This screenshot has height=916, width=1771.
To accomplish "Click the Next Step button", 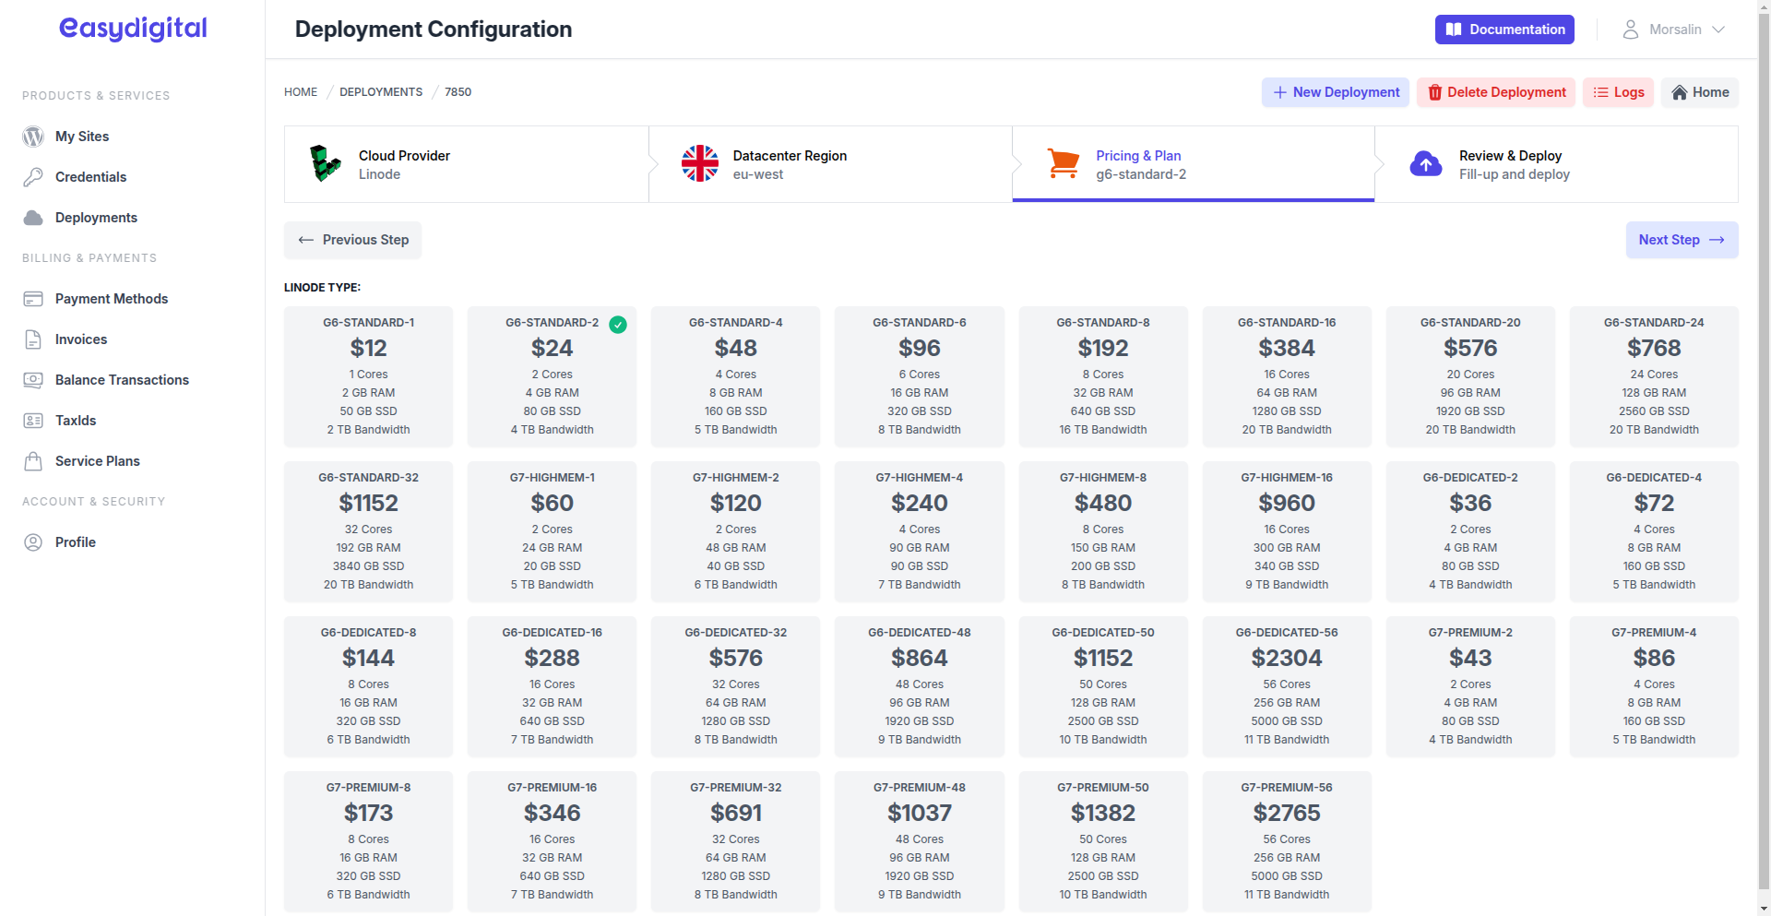I will point(1682,240).
